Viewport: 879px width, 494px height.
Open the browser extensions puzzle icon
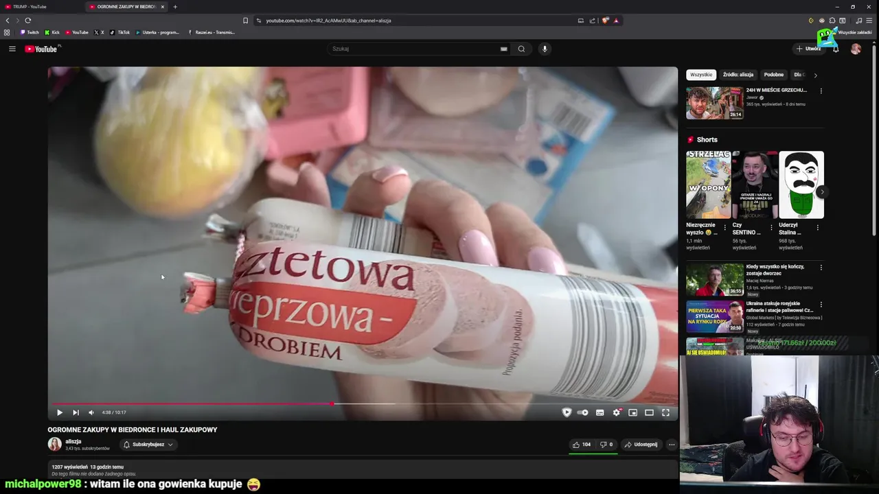832,21
